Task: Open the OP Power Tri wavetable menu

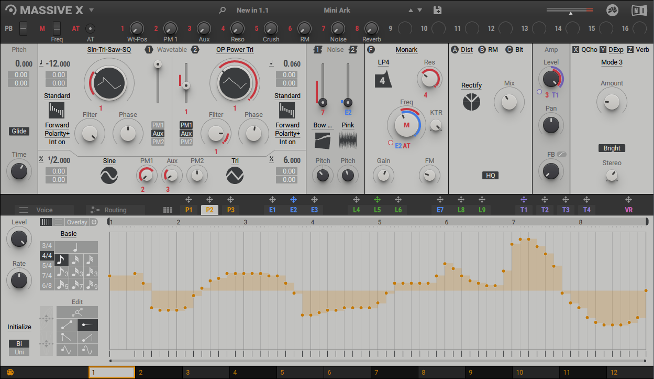Action: [235, 50]
